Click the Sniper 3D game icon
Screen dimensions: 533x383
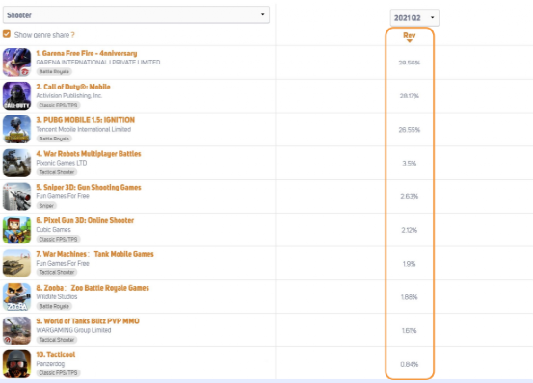tap(16, 196)
